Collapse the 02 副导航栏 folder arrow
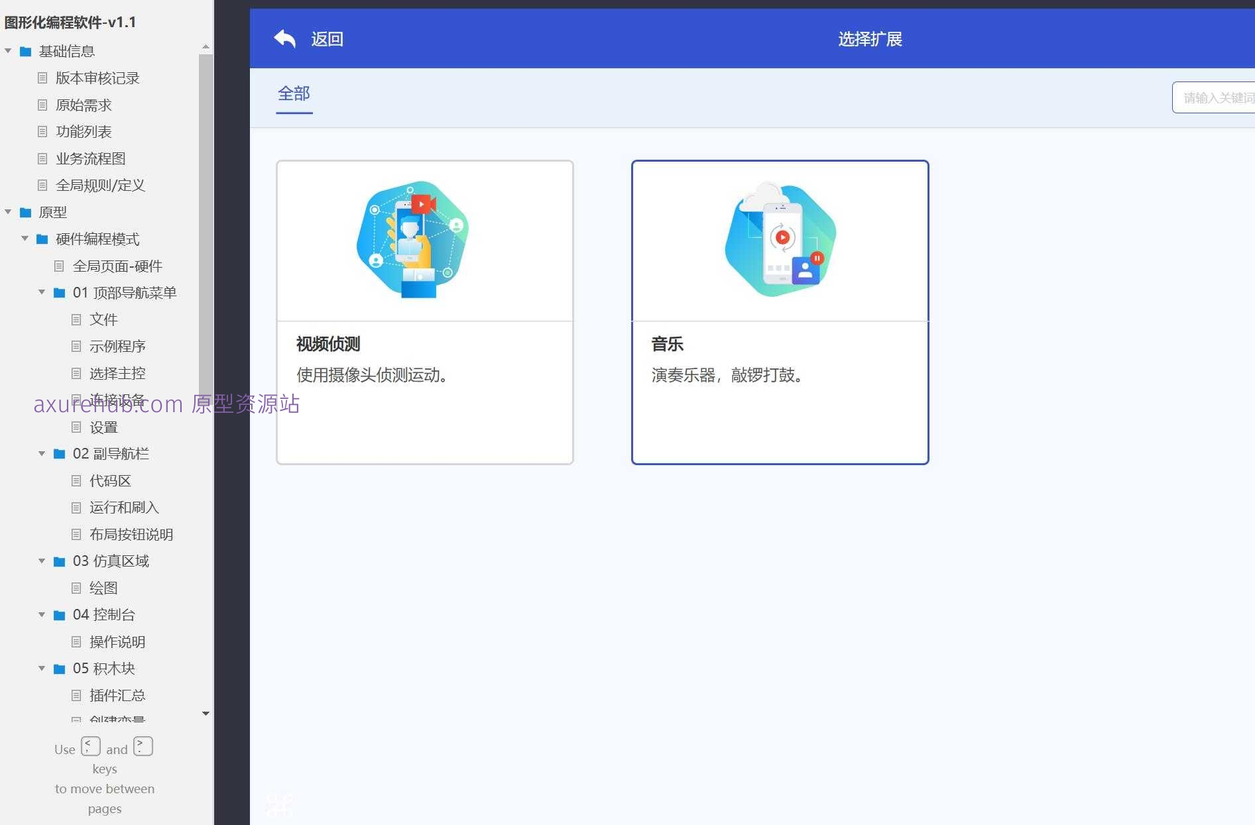 tap(42, 453)
